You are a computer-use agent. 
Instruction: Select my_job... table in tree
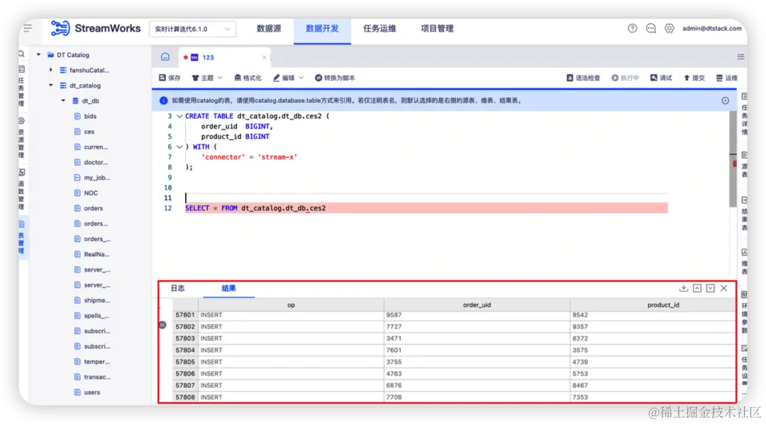pyautogui.click(x=96, y=178)
